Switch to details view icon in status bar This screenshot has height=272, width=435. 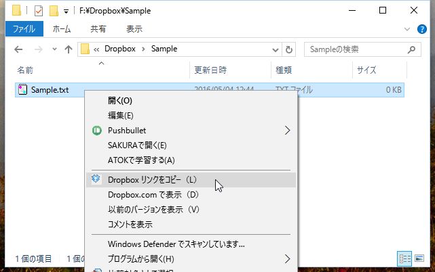coord(404,258)
